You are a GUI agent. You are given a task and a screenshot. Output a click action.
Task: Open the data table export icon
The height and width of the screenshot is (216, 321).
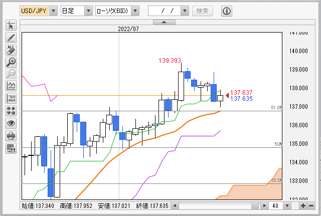pos(11,148)
